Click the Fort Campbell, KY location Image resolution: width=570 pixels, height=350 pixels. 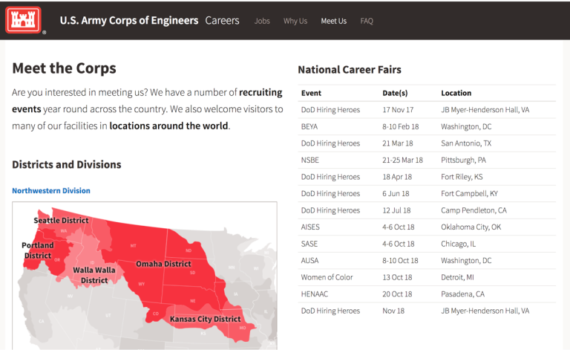click(469, 193)
